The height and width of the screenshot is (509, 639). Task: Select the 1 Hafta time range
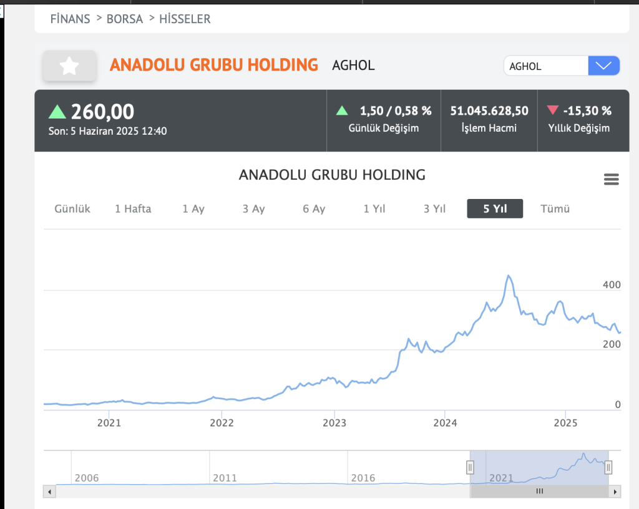133,209
